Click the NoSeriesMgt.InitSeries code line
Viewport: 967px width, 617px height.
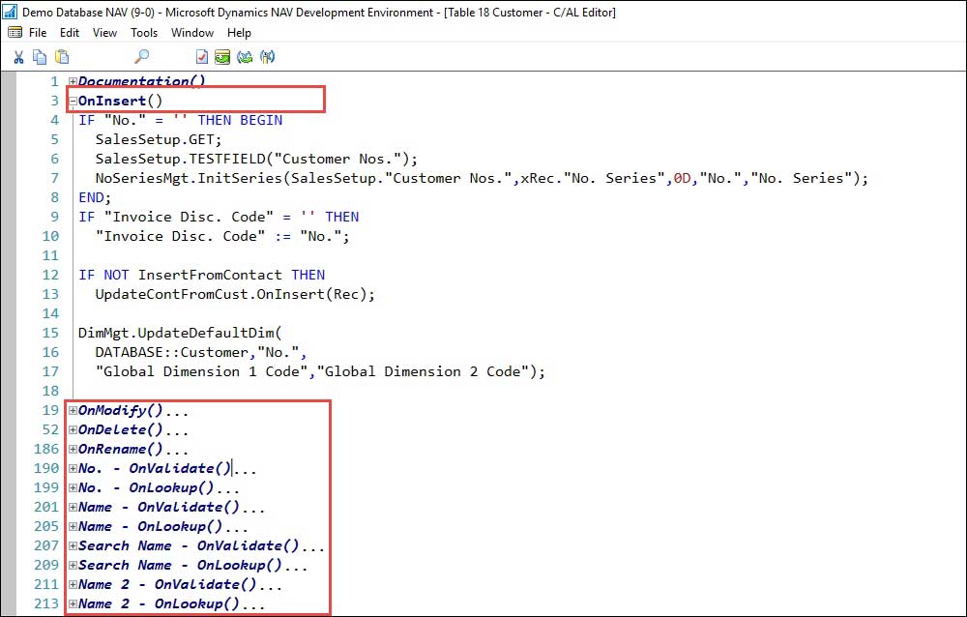481,178
